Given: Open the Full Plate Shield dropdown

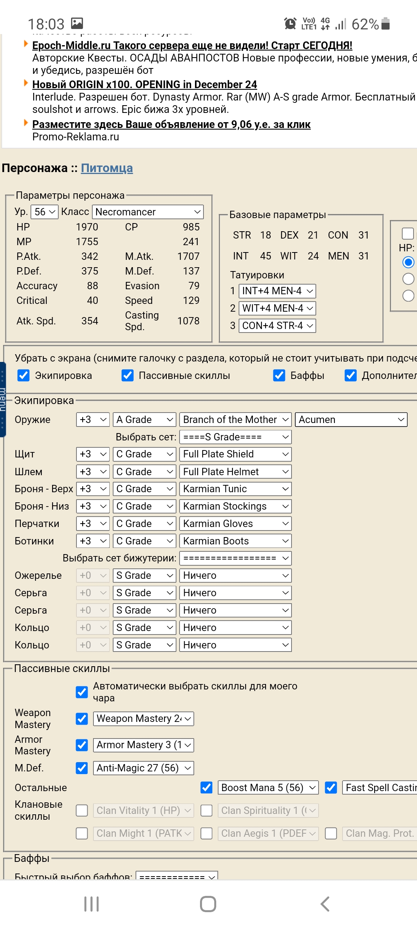Looking at the screenshot, I should pyautogui.click(x=236, y=454).
